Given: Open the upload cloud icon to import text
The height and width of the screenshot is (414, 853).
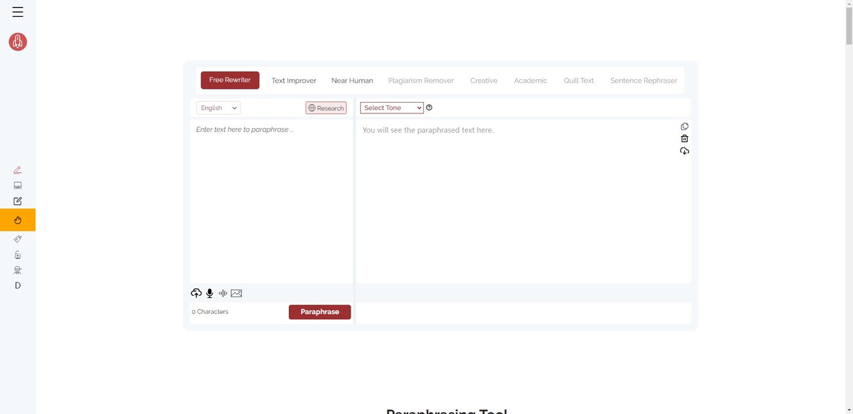Looking at the screenshot, I should click(x=196, y=293).
